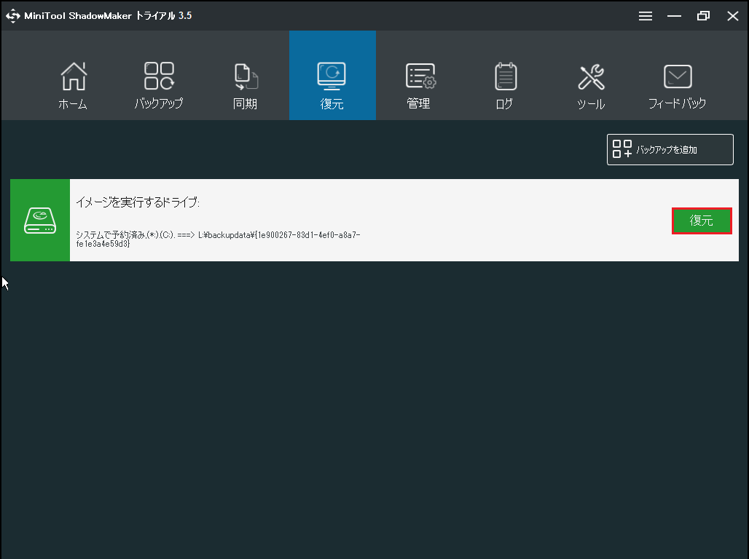Click the イメージを実行するドライブ heading
The height and width of the screenshot is (559, 749).
coord(138,202)
